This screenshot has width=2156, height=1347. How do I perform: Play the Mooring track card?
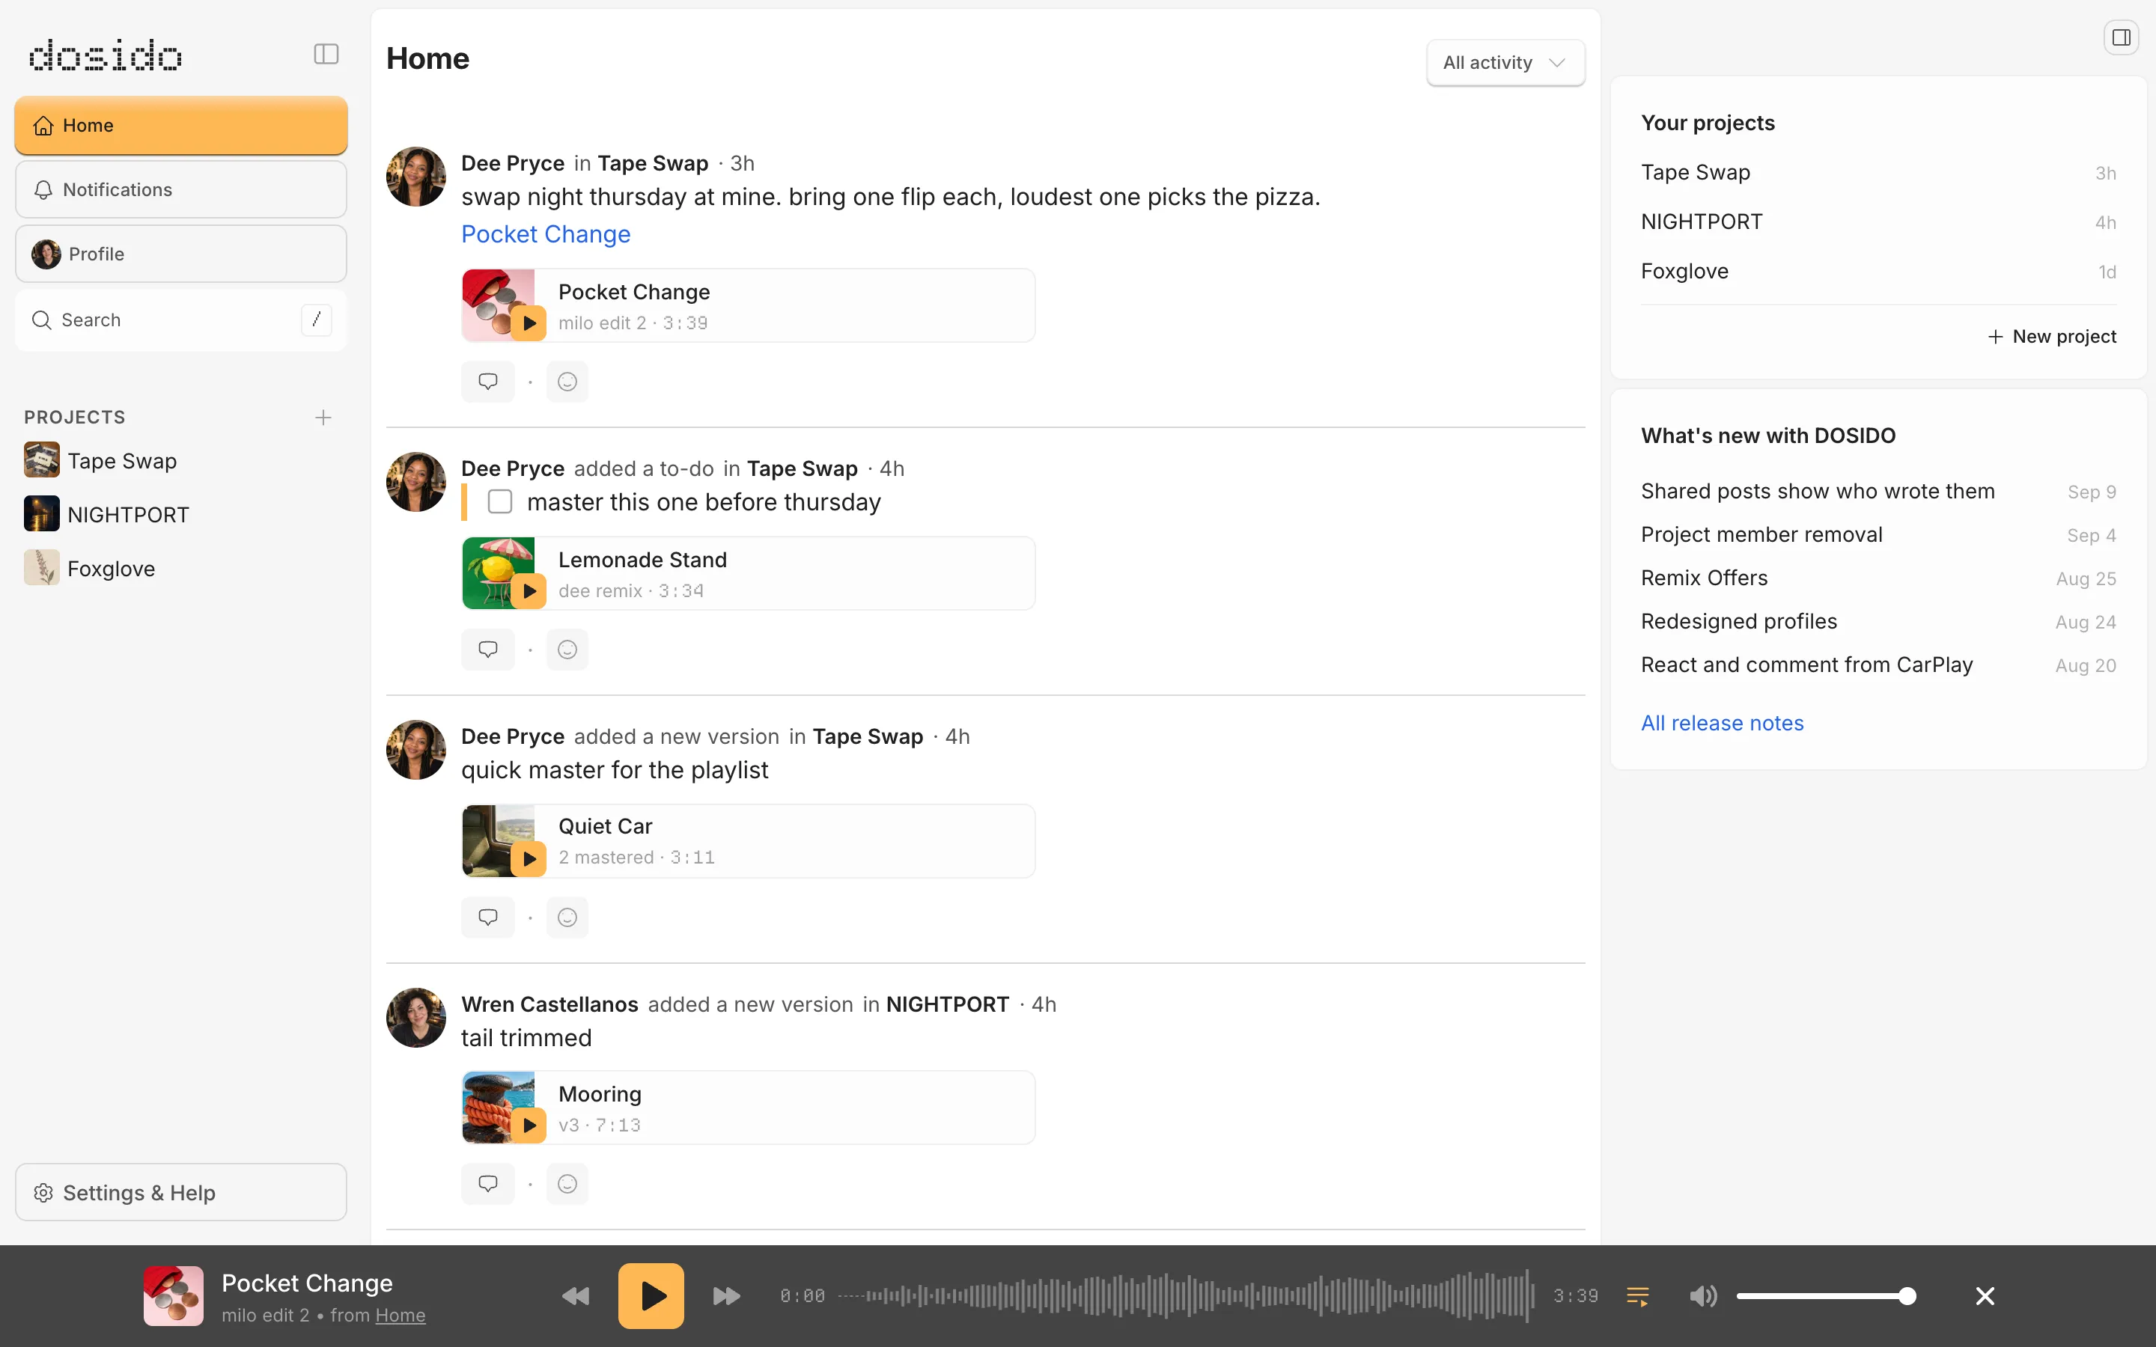[x=529, y=1125]
